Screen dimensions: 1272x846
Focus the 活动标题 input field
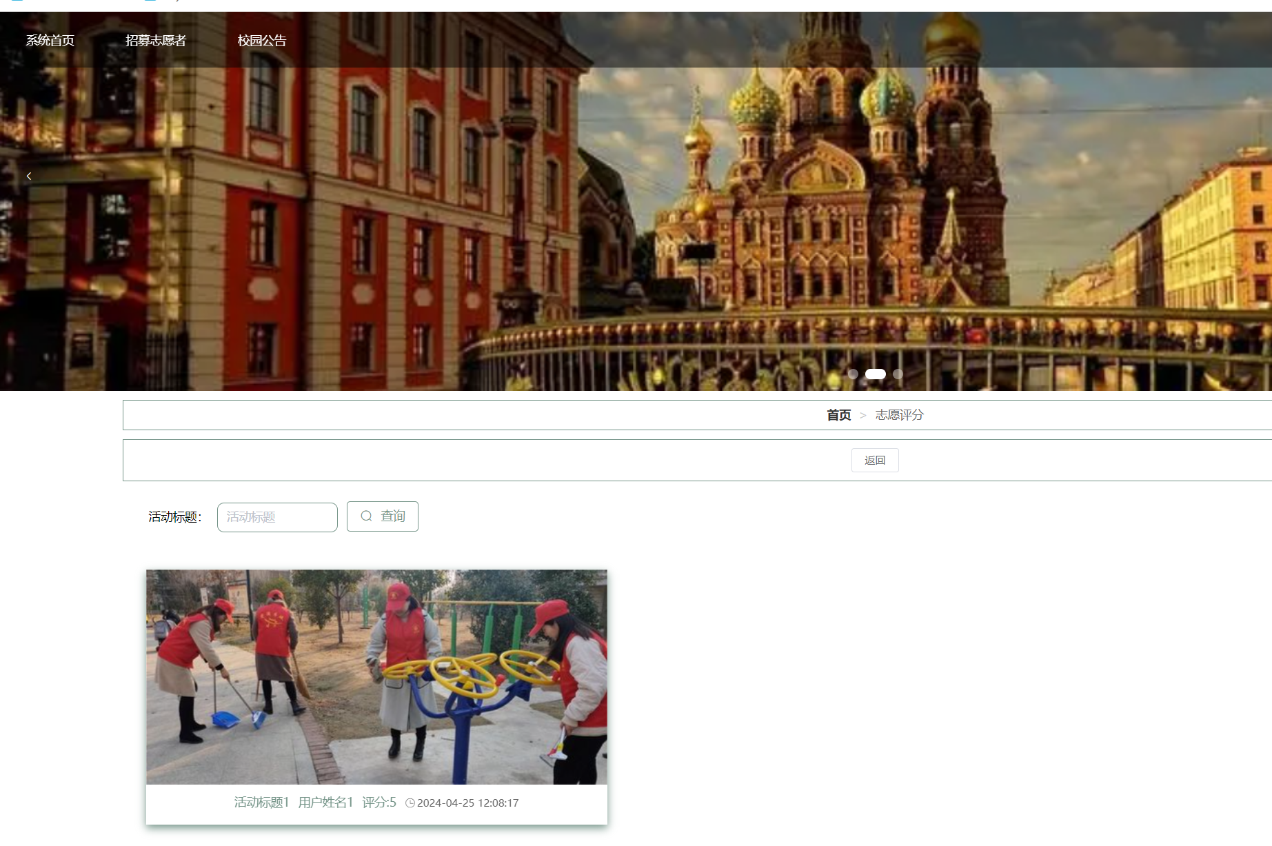click(x=277, y=517)
